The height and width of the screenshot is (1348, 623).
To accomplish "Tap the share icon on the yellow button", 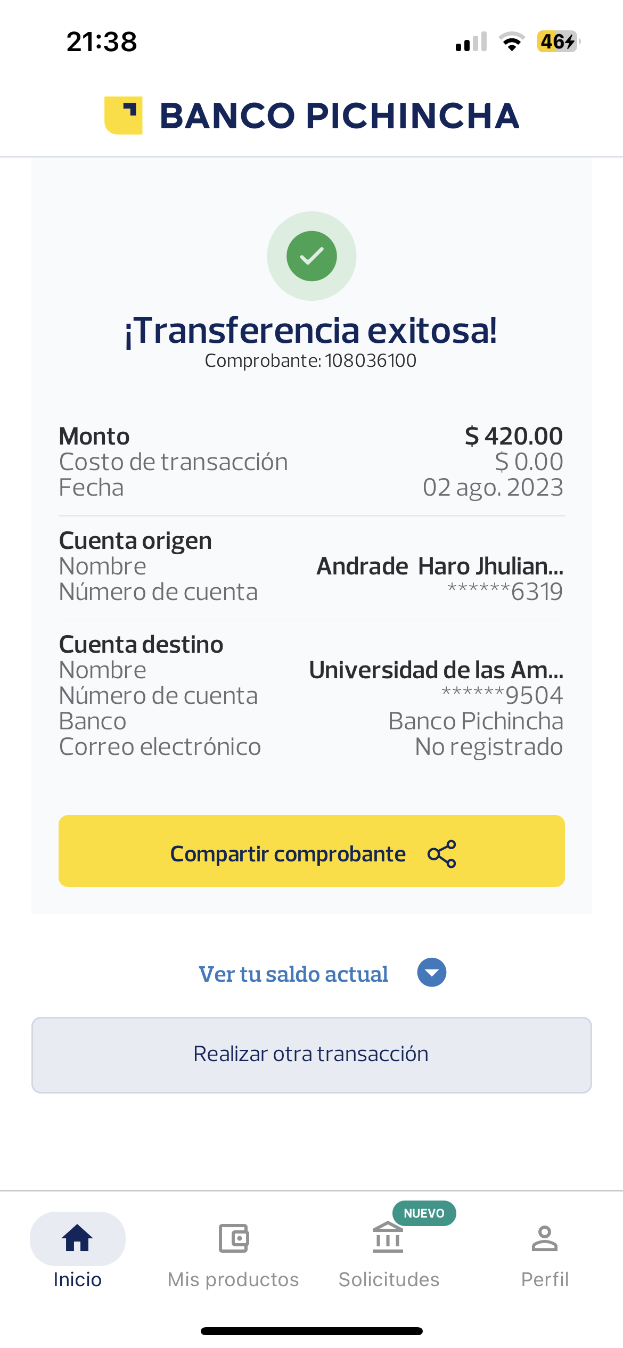I will click(442, 854).
